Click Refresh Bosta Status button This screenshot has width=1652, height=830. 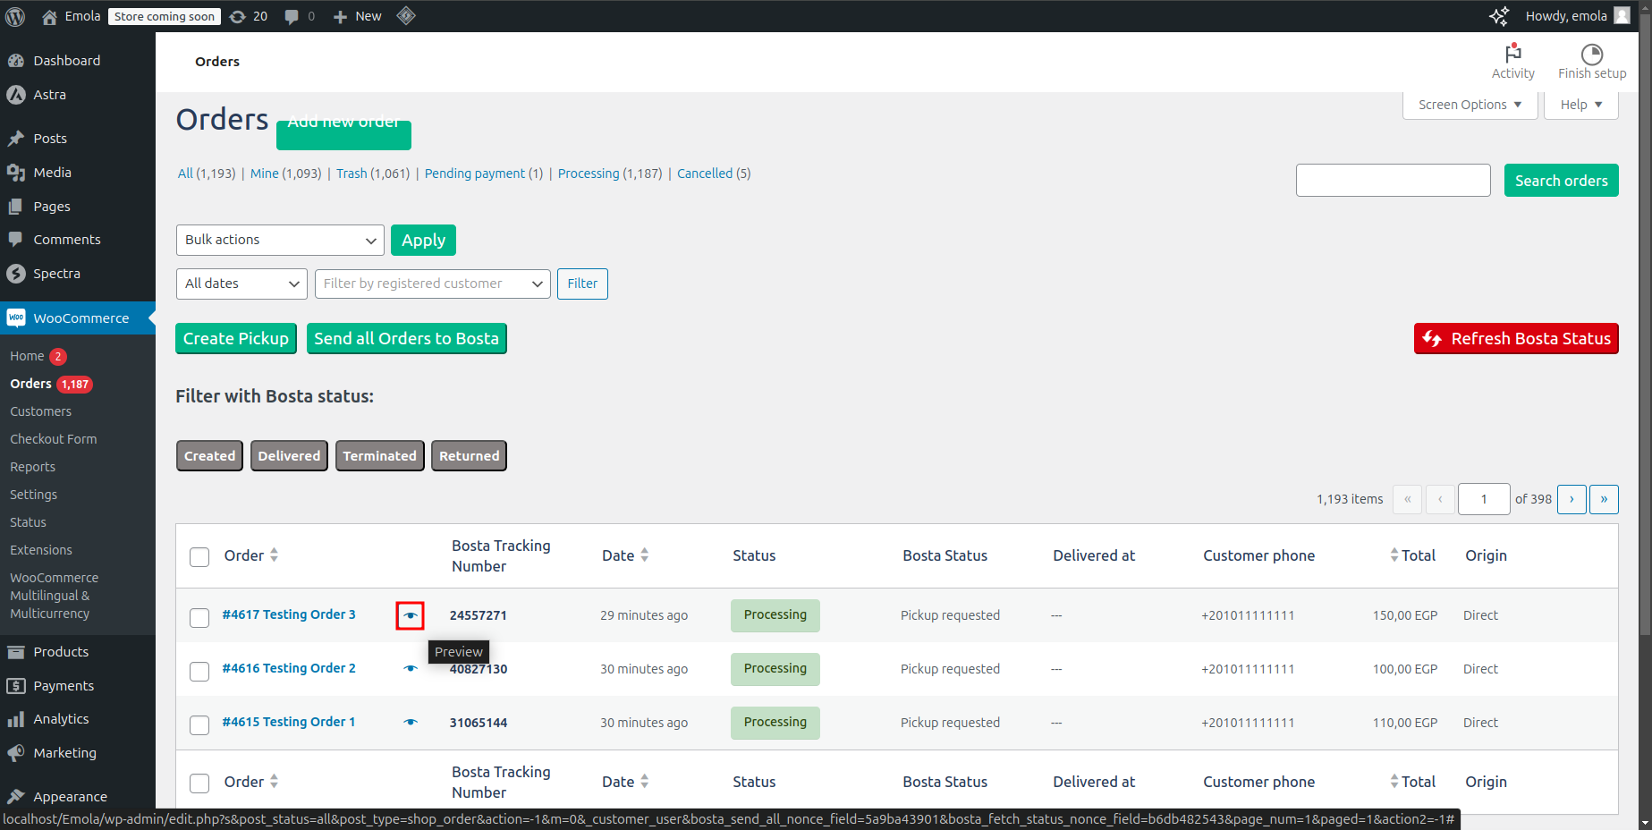click(x=1516, y=339)
